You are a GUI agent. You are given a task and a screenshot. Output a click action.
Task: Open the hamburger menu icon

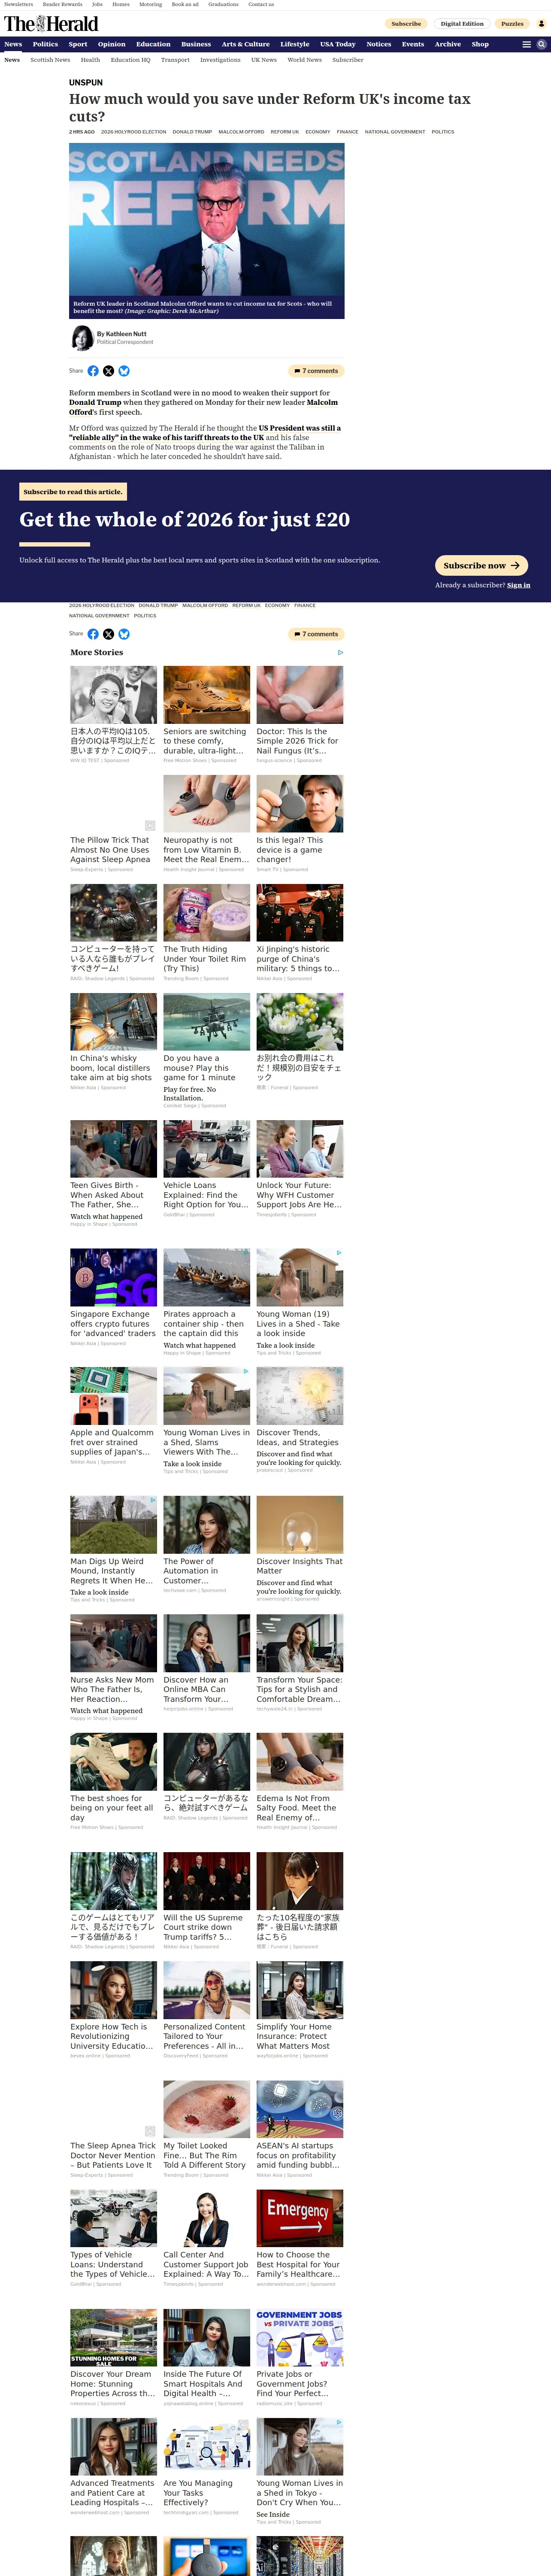coord(526,44)
